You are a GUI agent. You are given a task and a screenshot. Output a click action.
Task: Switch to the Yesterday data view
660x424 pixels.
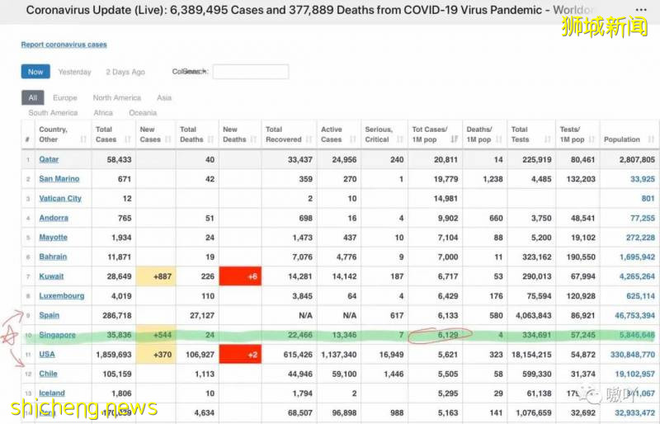[75, 72]
